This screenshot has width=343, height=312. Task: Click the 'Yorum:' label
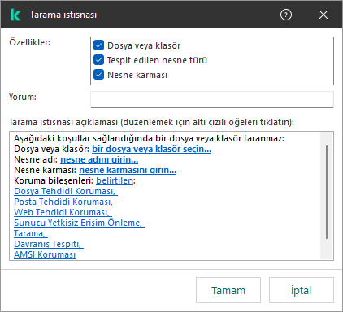23,97
